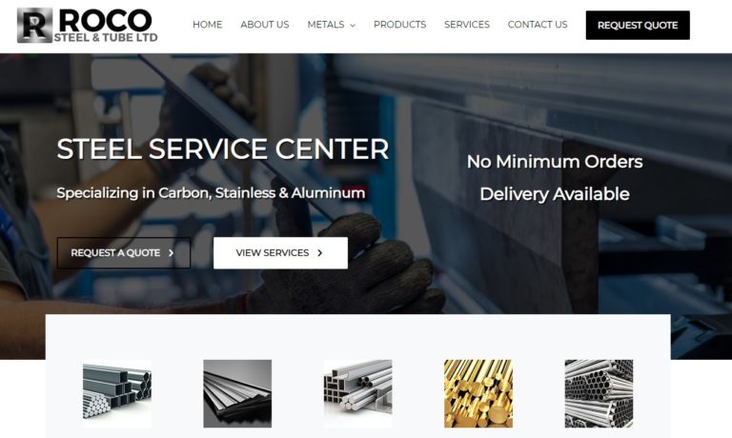The image size is (732, 438).
Task: Click the Steel Service Center heading
Action: coord(223,149)
